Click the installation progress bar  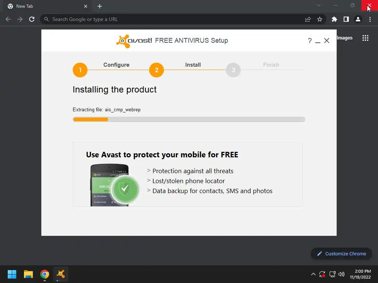click(189, 119)
